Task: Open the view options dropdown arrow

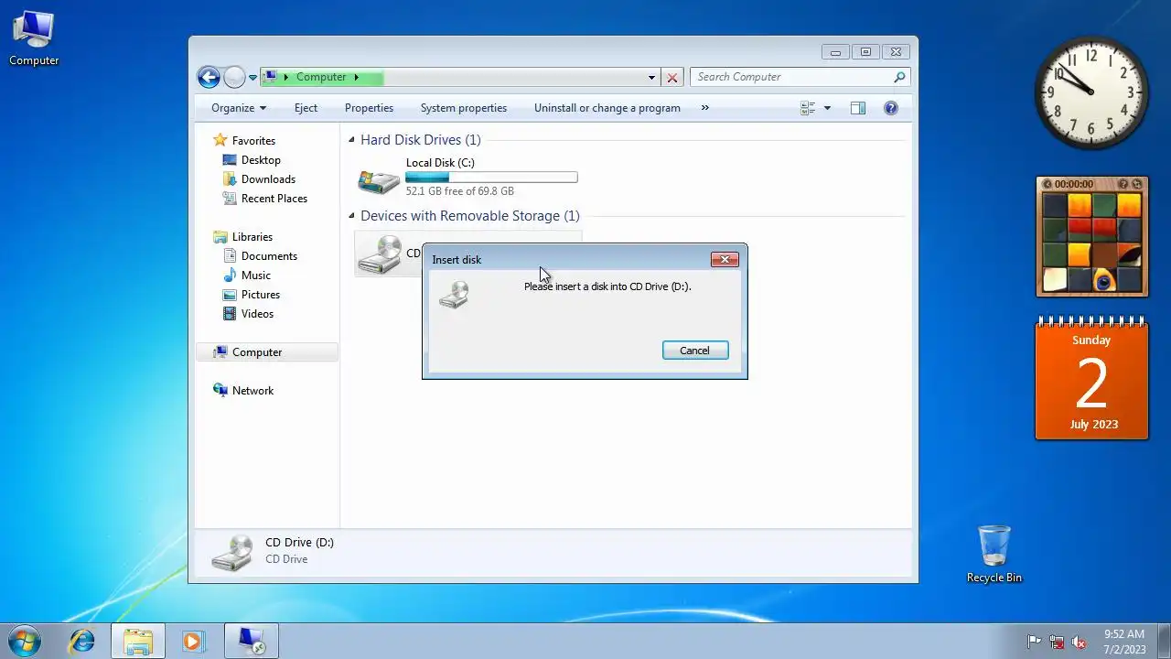Action: coord(828,108)
